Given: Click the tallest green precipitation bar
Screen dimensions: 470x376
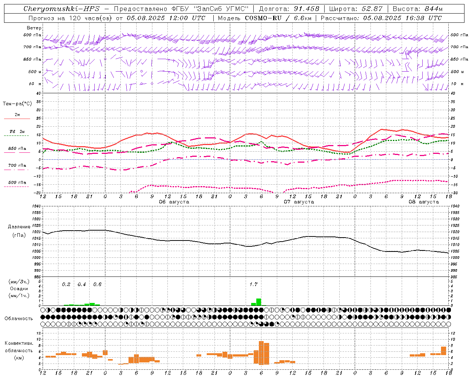Looking at the screenshot, I should point(259,302).
